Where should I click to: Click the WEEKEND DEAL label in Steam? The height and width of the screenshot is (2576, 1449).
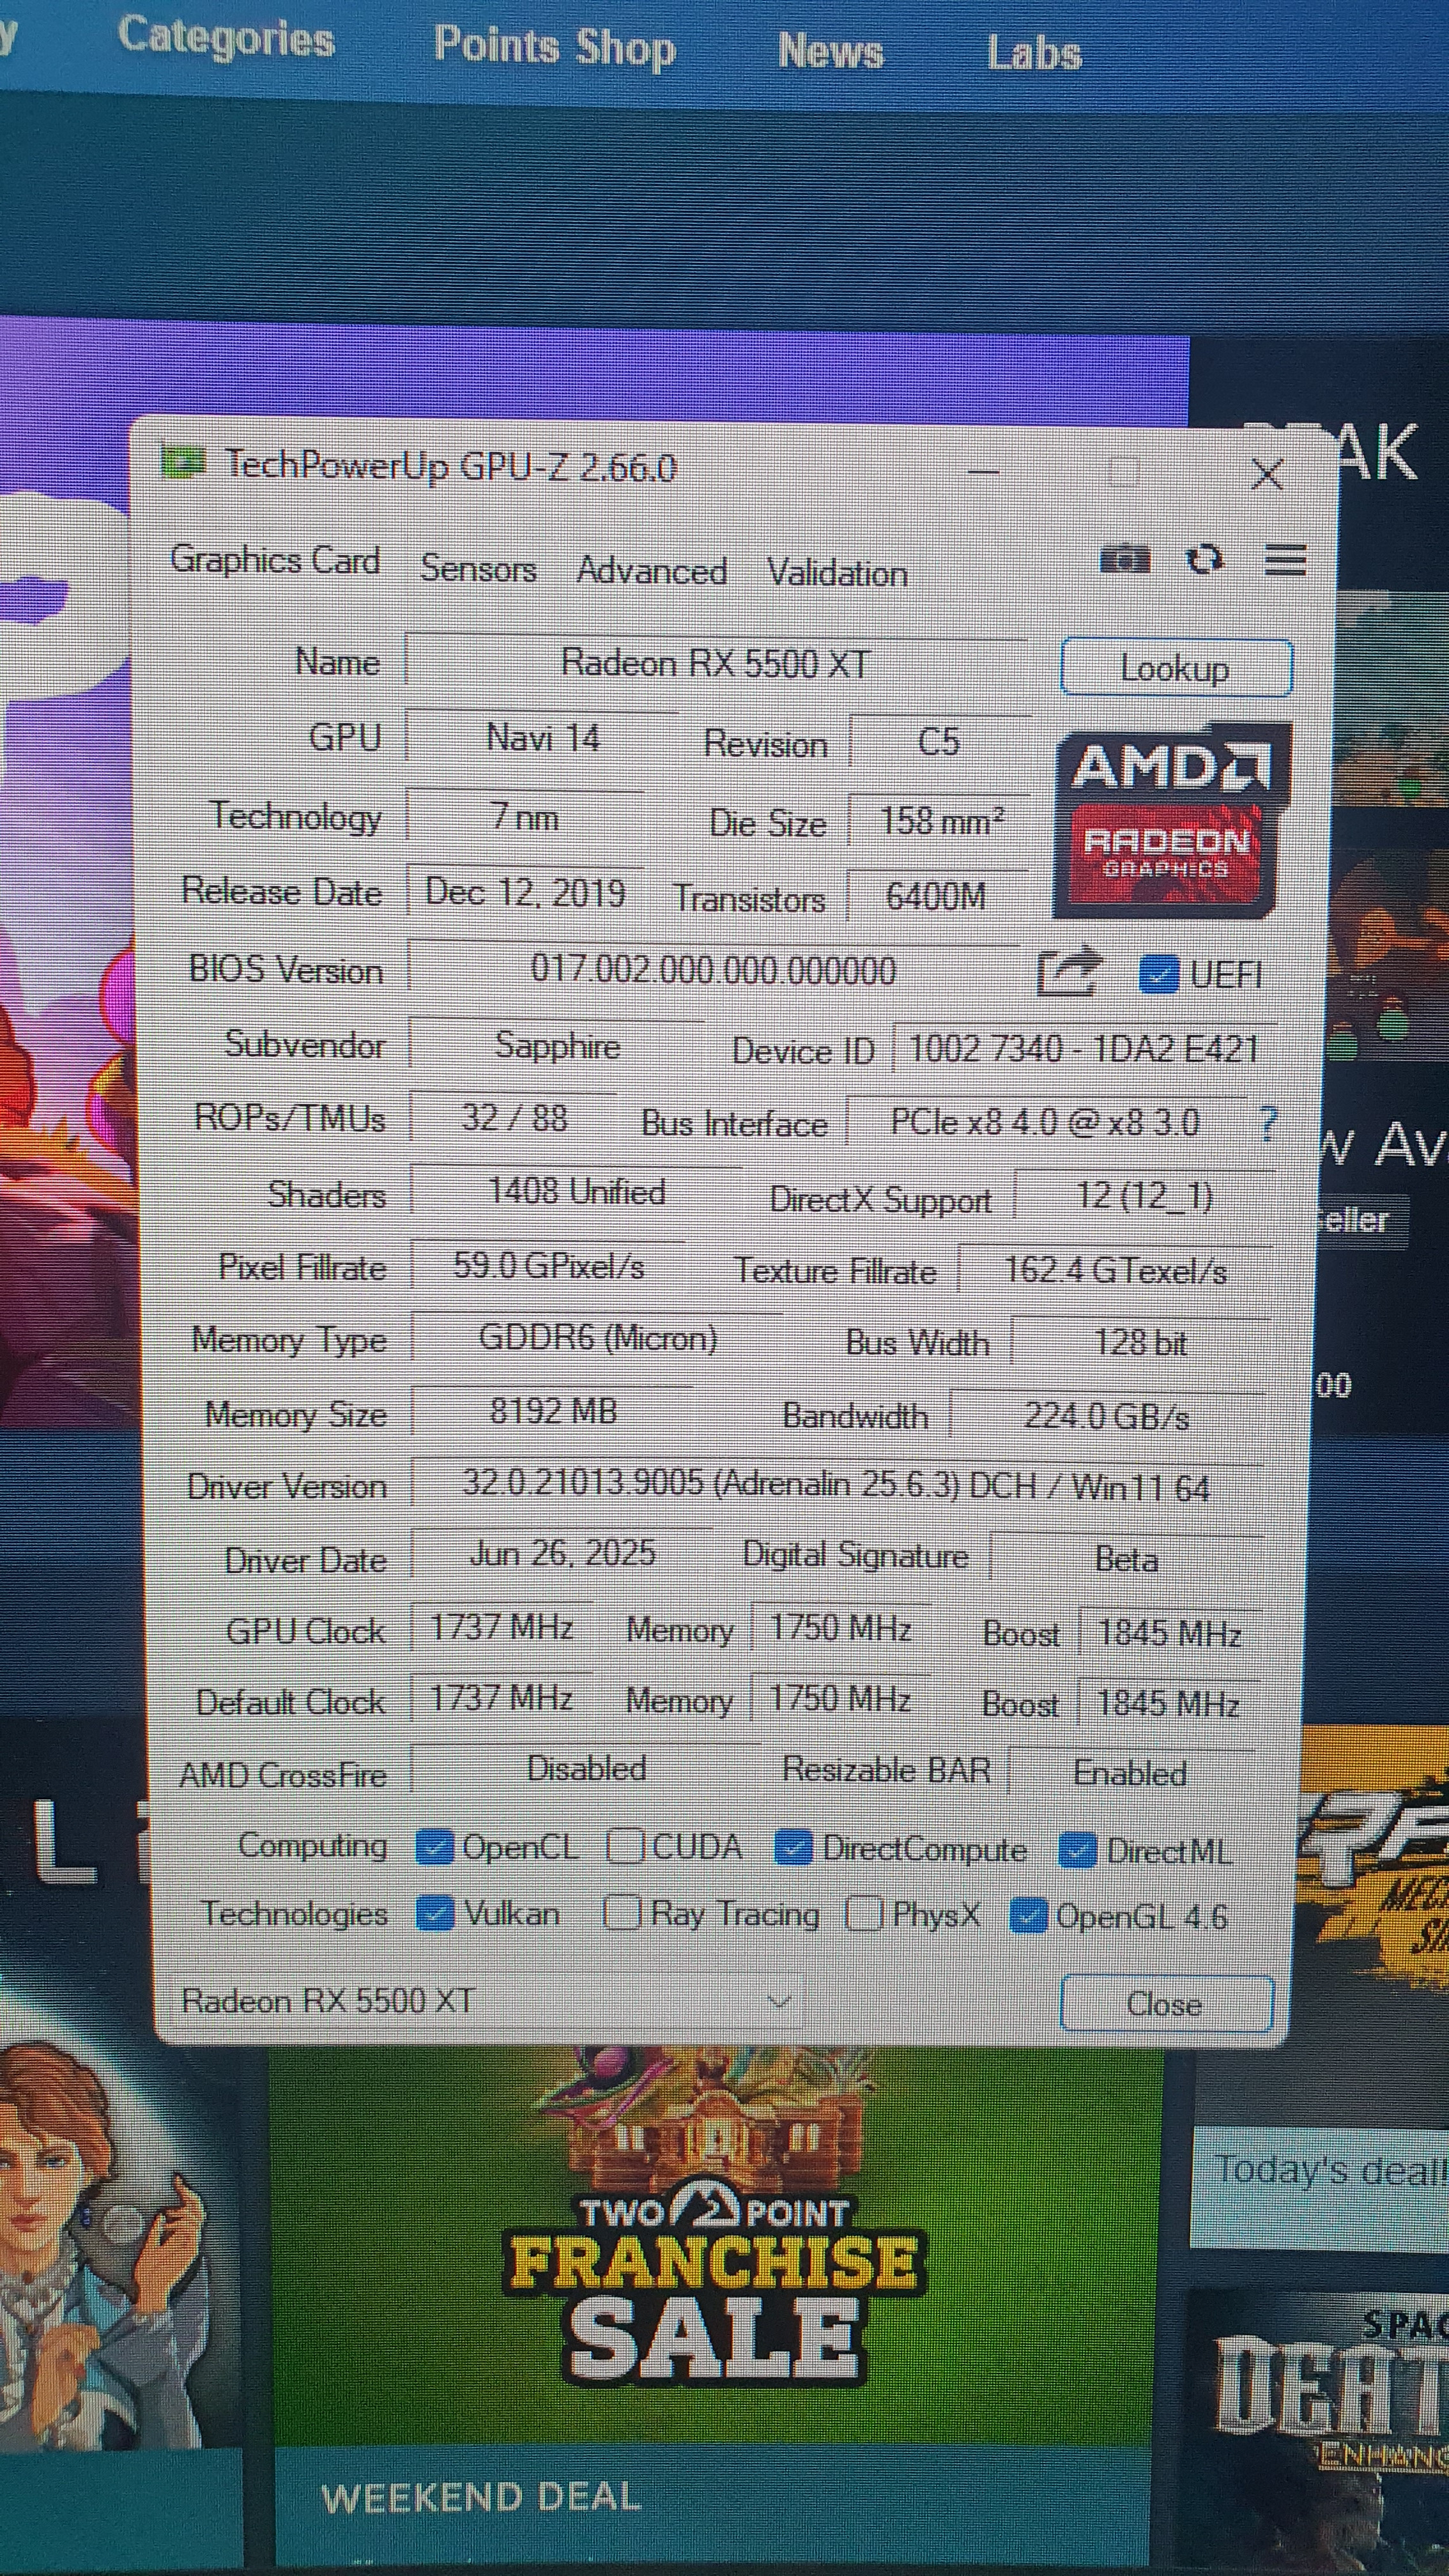click(481, 2498)
